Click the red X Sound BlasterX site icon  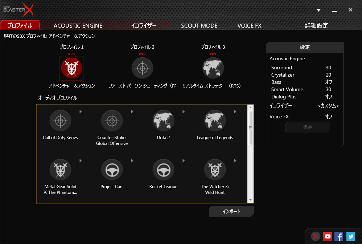click(316, 236)
